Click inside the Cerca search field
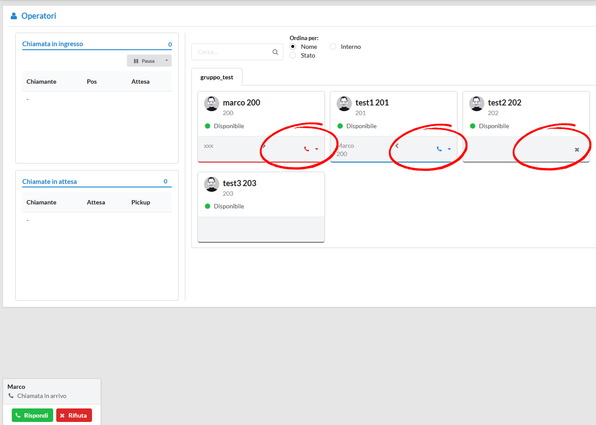596x425 pixels. (231, 51)
